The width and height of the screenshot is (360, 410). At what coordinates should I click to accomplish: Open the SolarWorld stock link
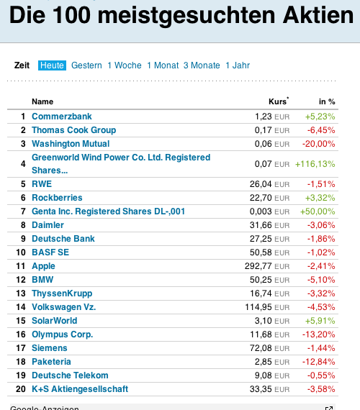[x=55, y=321]
